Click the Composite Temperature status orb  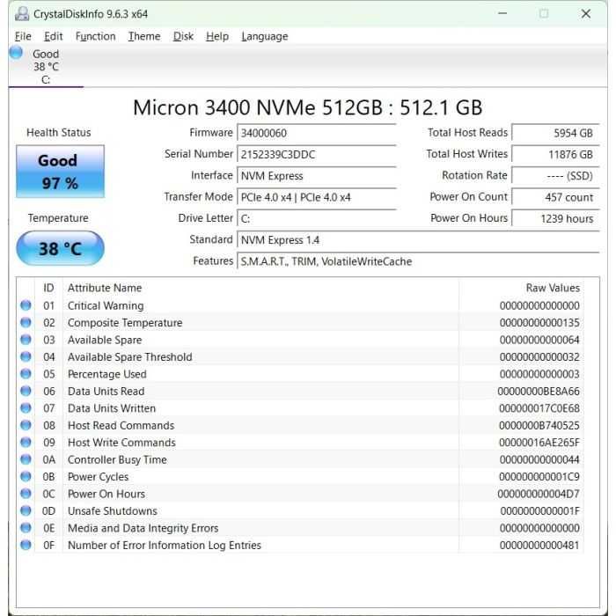click(x=26, y=323)
